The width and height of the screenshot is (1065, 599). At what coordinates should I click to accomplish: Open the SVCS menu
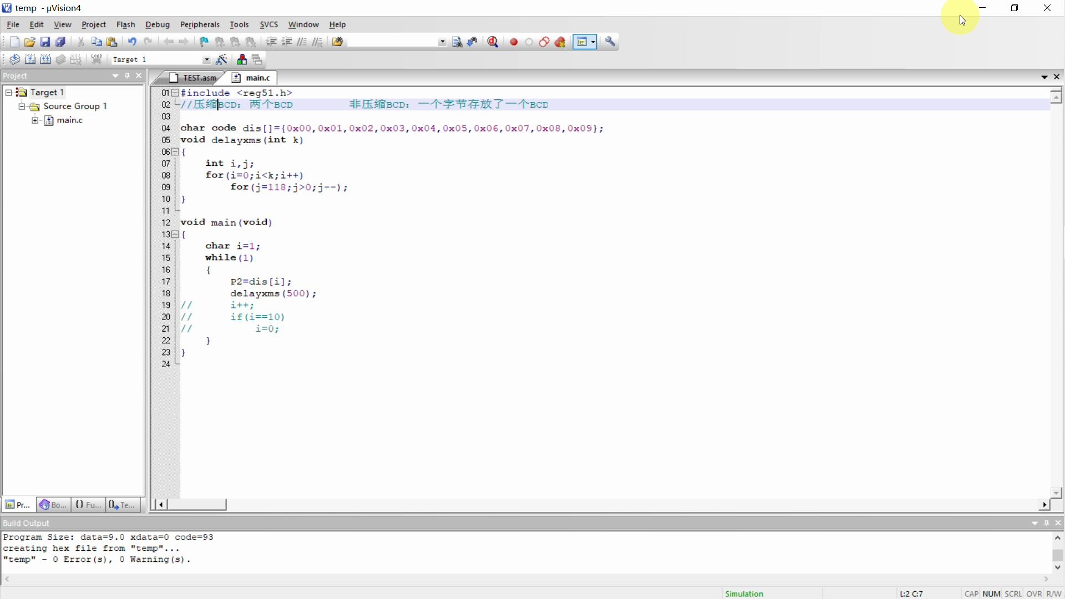click(269, 24)
